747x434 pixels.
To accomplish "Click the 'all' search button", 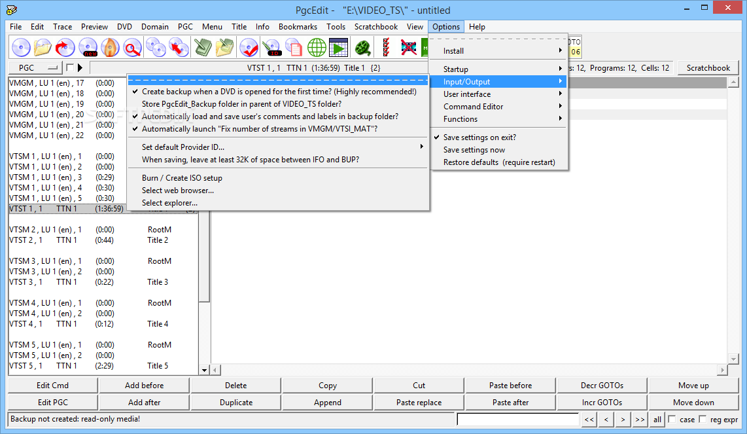I will [657, 419].
